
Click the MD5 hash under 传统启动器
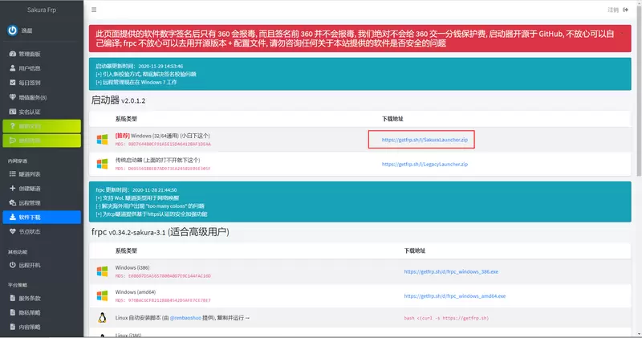tap(163, 169)
